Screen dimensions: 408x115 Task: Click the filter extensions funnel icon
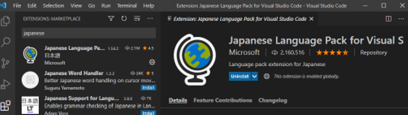pyautogui.click(x=111, y=19)
